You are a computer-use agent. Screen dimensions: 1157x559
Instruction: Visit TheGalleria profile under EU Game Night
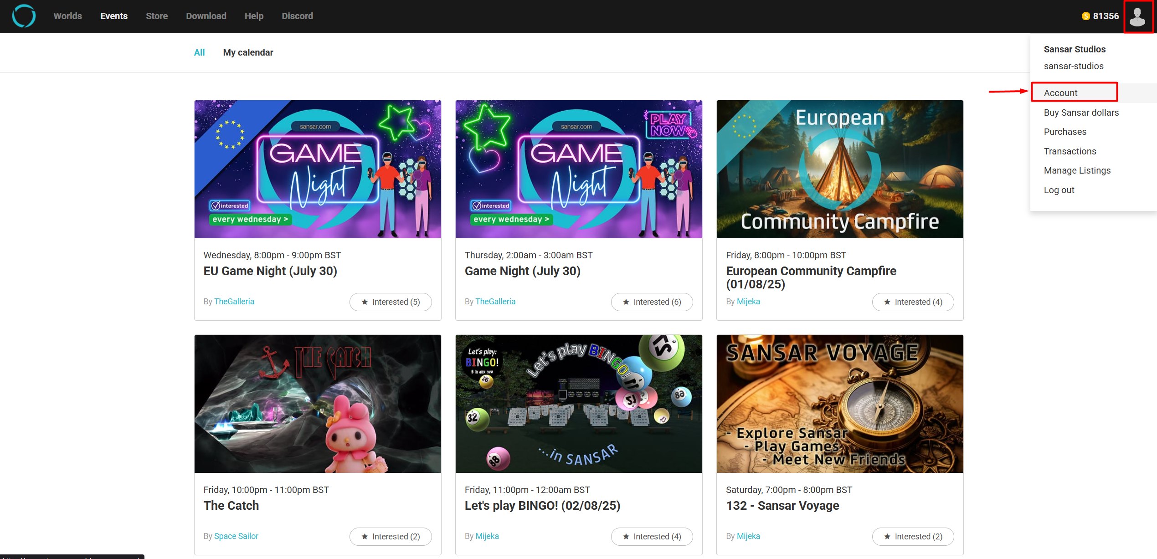pyautogui.click(x=234, y=302)
